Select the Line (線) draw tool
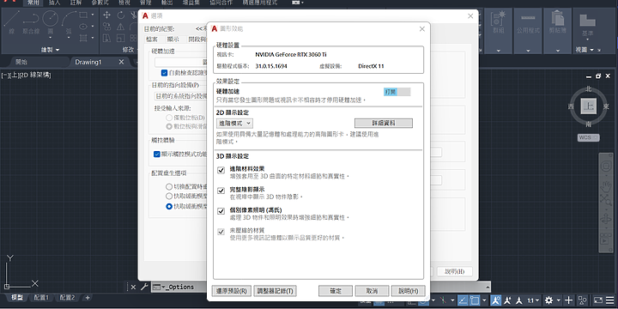Screen dimensions: 618x309 11,22
